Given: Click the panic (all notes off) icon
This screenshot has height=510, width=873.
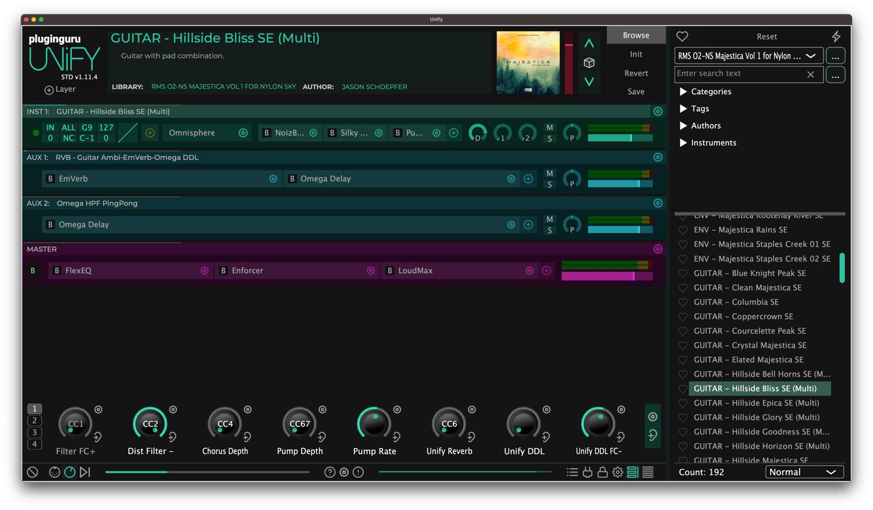Looking at the screenshot, I should (x=33, y=472).
